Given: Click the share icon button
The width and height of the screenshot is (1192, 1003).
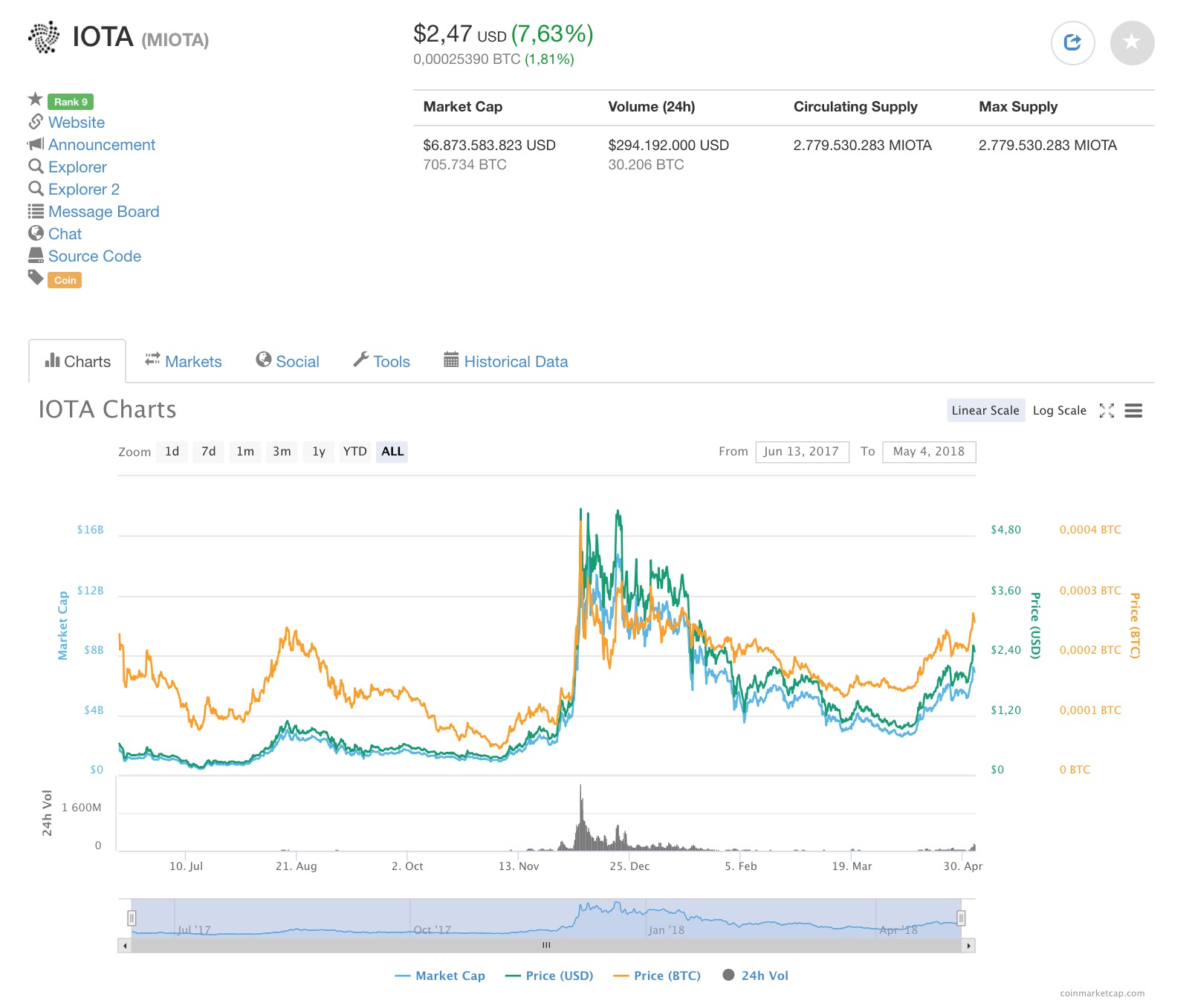Looking at the screenshot, I should point(1072,43).
